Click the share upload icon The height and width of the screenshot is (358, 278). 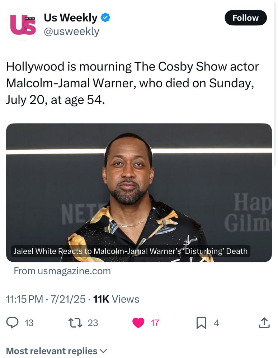click(264, 323)
